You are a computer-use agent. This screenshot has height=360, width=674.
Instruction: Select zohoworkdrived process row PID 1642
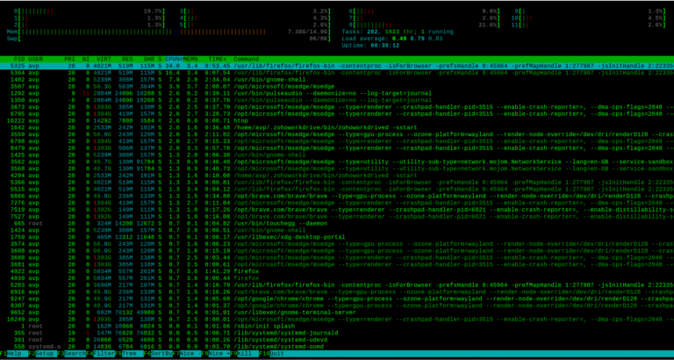pyautogui.click(x=337, y=127)
